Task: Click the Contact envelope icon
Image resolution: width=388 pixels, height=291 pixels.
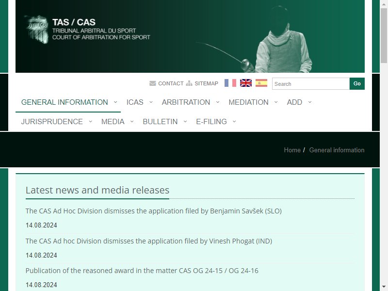Action: point(153,83)
